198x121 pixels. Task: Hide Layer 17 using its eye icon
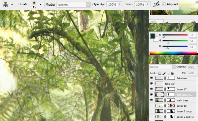151,89
